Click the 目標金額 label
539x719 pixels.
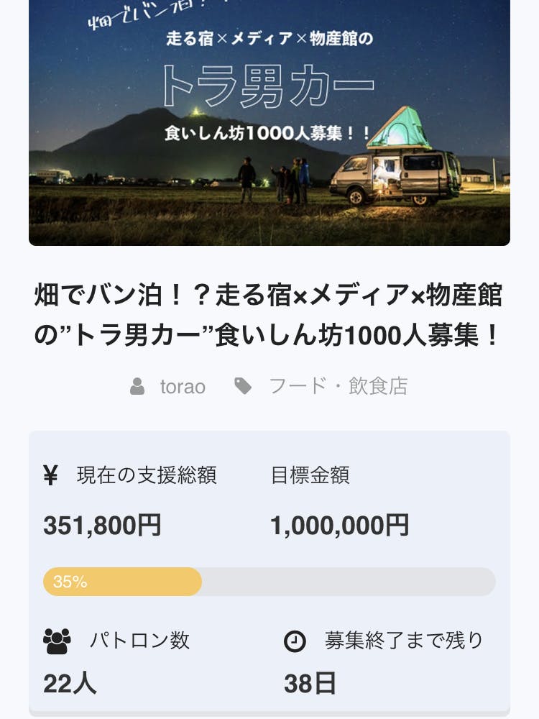click(x=310, y=475)
